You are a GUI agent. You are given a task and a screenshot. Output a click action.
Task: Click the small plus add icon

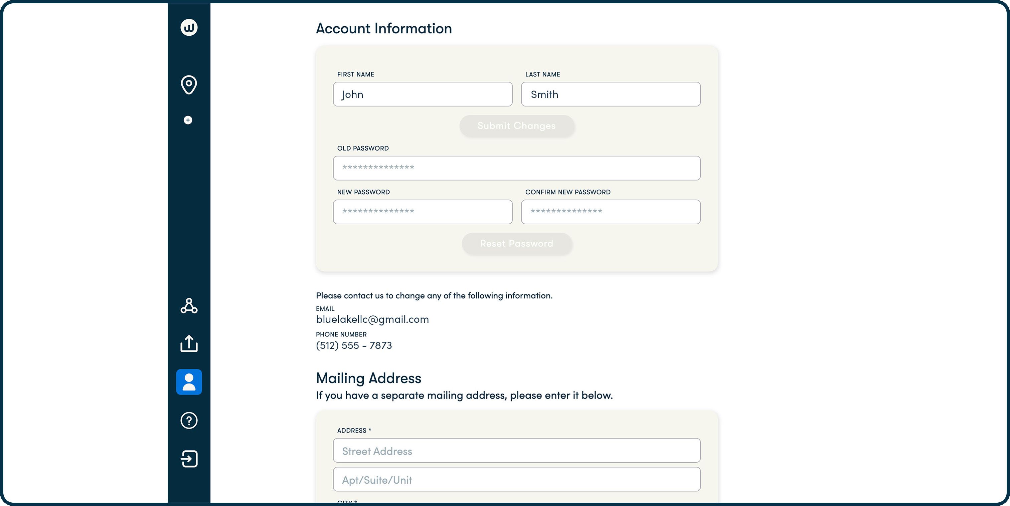coord(188,120)
